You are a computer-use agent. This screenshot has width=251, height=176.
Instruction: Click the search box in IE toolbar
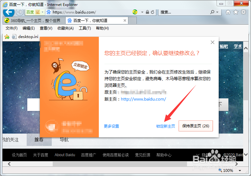click(184, 12)
